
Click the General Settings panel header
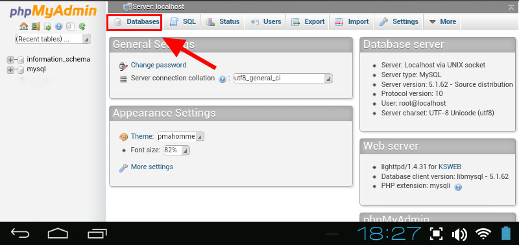(x=231, y=45)
